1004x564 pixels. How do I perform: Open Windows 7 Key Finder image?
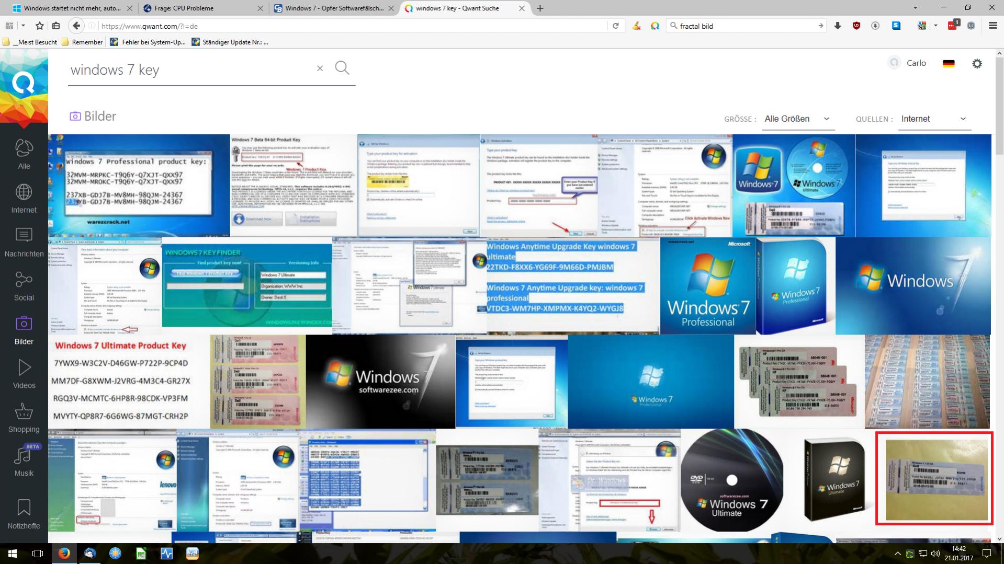pos(247,285)
